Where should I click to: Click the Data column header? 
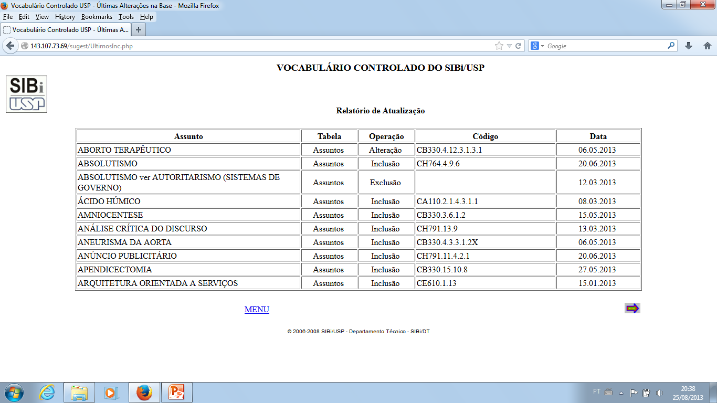tap(598, 136)
